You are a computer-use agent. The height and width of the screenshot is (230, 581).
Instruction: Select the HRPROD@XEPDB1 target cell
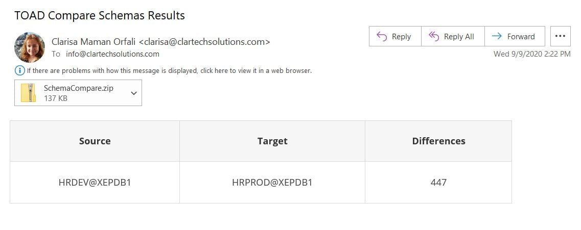tap(272, 182)
